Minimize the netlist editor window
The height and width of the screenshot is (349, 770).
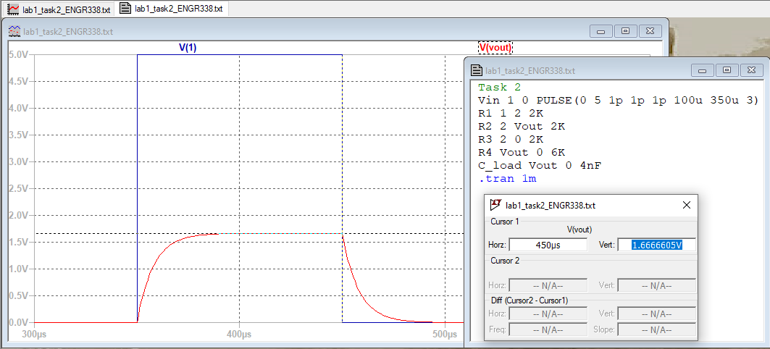pos(703,70)
